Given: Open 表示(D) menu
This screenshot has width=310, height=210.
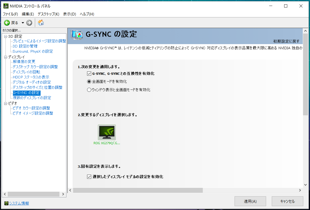Looking at the screenshot, I should point(69,14).
